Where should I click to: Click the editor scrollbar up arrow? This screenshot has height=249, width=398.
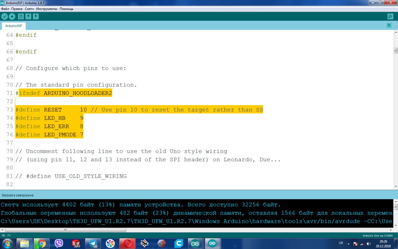[396, 32]
